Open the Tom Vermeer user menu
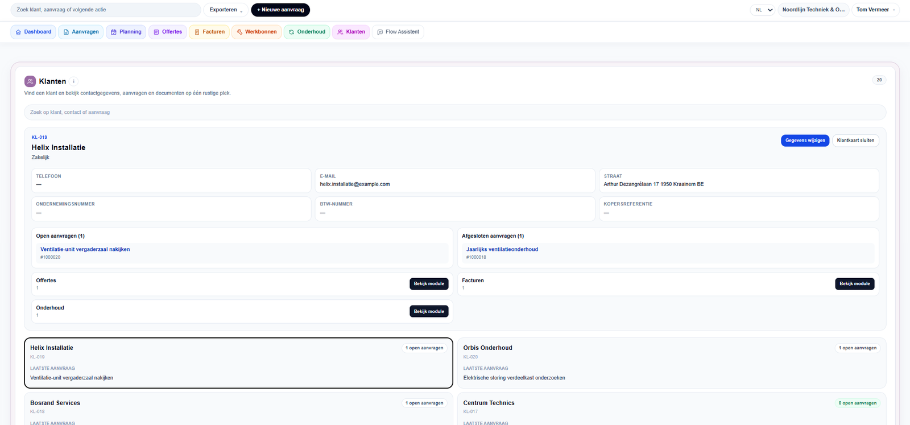 875,10
